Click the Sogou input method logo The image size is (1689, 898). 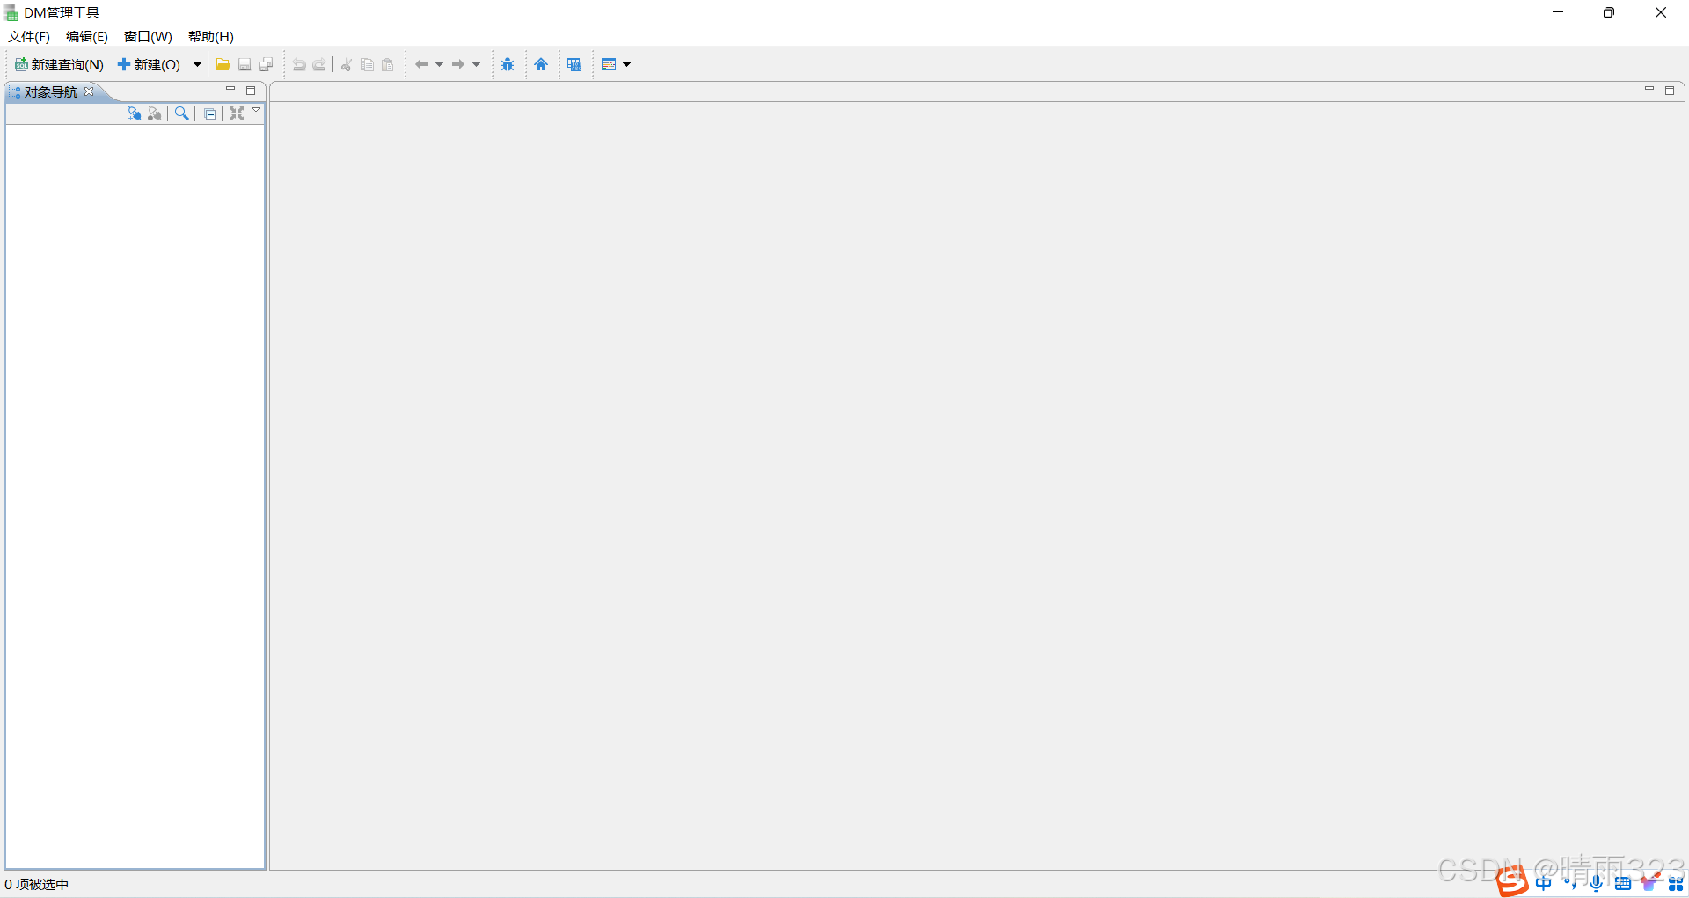1512,880
